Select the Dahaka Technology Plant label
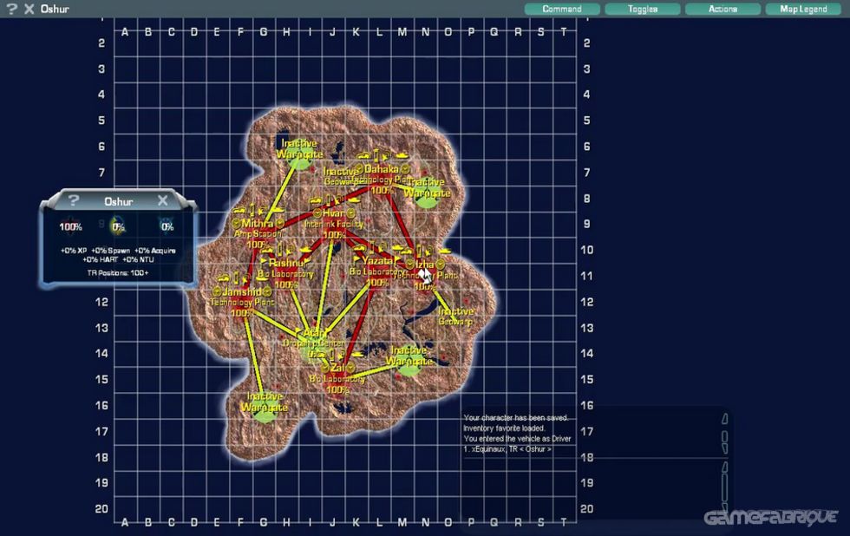Viewport: 850px width, 536px height. click(x=382, y=174)
